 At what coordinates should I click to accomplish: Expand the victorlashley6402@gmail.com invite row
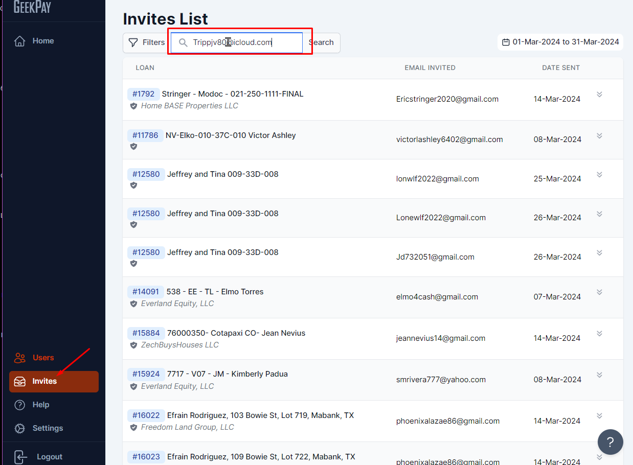pyautogui.click(x=599, y=135)
